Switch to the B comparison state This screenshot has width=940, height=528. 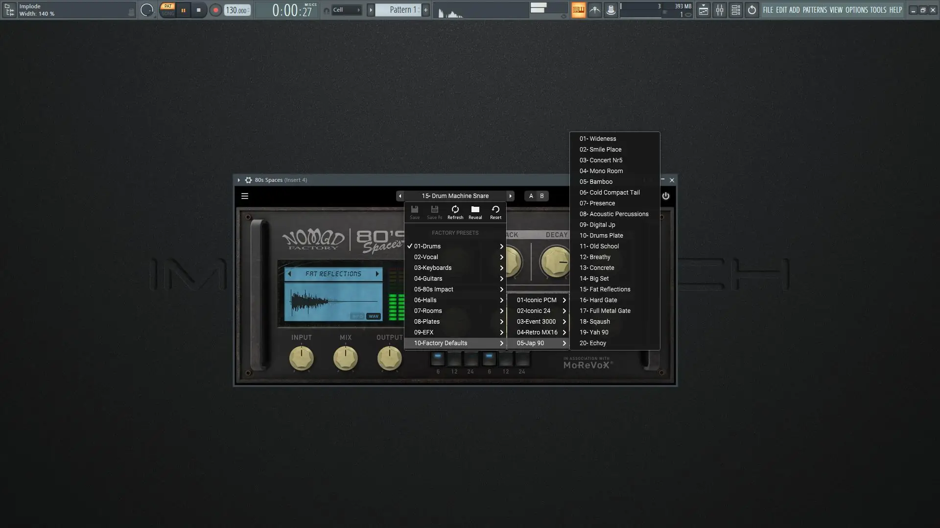(541, 196)
